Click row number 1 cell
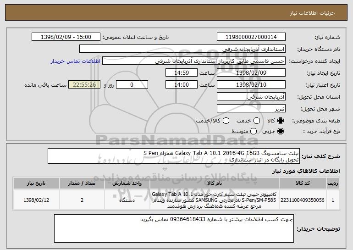Viewport: 353px width, 250px height. coord(333,200)
